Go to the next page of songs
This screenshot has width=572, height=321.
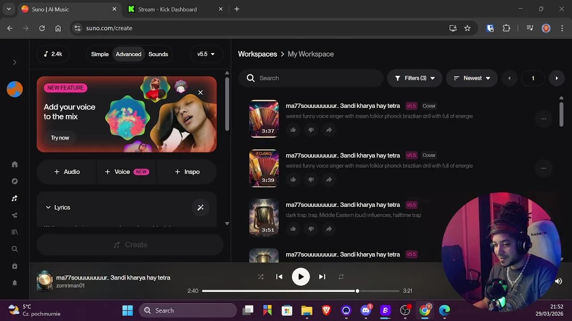click(556, 78)
